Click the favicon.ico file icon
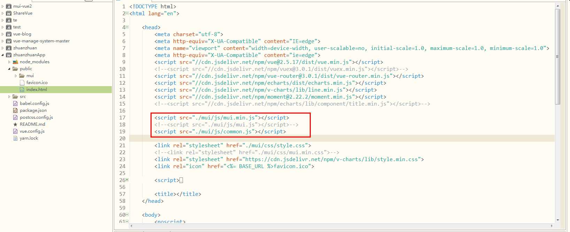570x232 pixels. [22, 83]
